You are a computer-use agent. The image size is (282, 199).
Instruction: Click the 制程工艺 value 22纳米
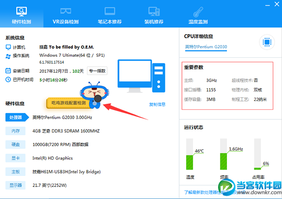(x=260, y=99)
